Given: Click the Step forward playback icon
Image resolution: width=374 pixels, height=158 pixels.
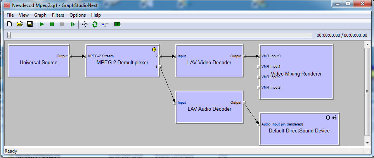Looking at the screenshot, I should point(72,24).
